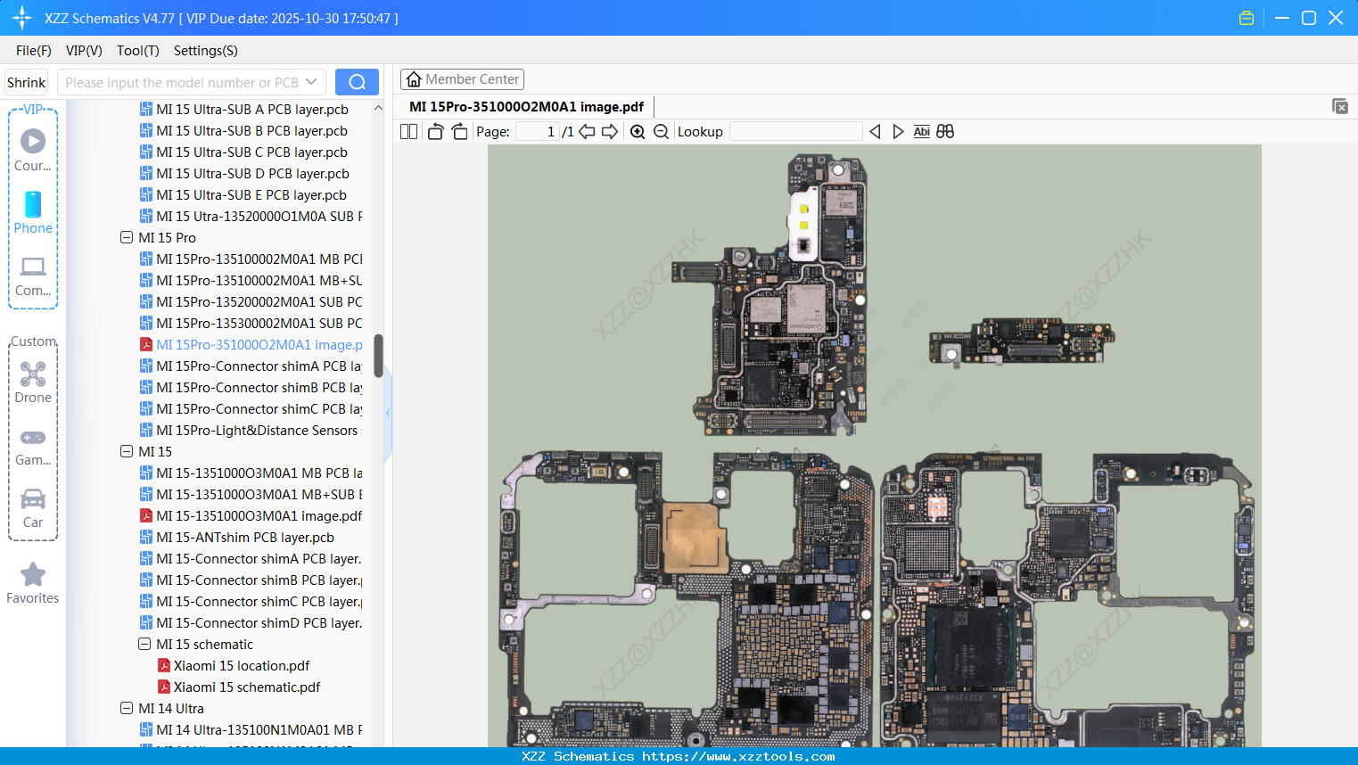Open the Car category icon
The width and height of the screenshot is (1358, 765).
pos(33,499)
